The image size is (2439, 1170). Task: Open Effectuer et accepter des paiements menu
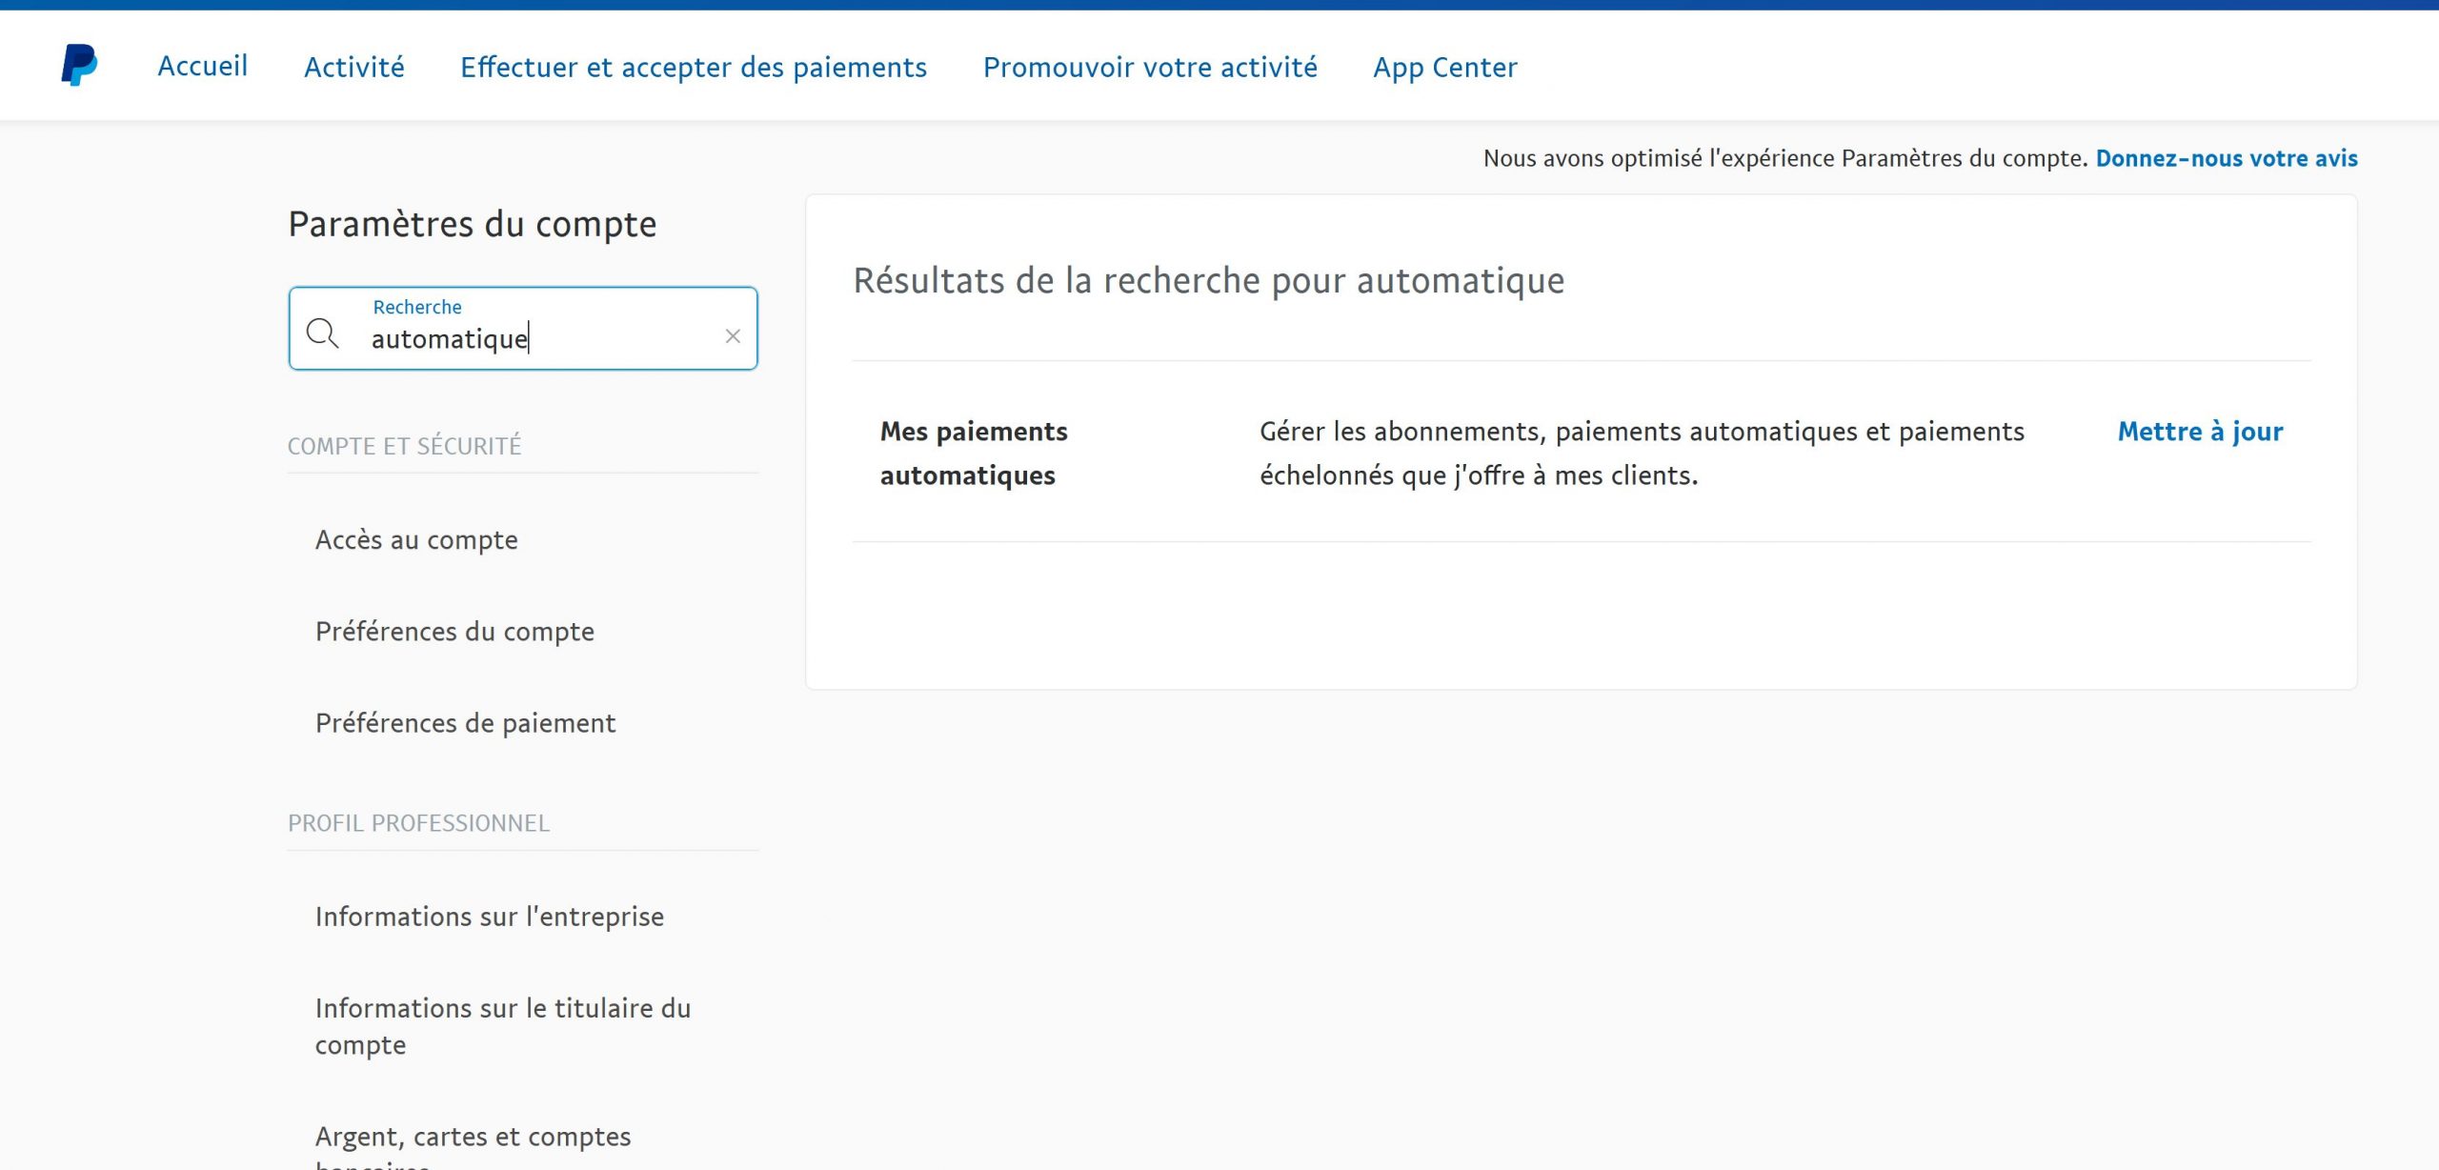(x=693, y=67)
